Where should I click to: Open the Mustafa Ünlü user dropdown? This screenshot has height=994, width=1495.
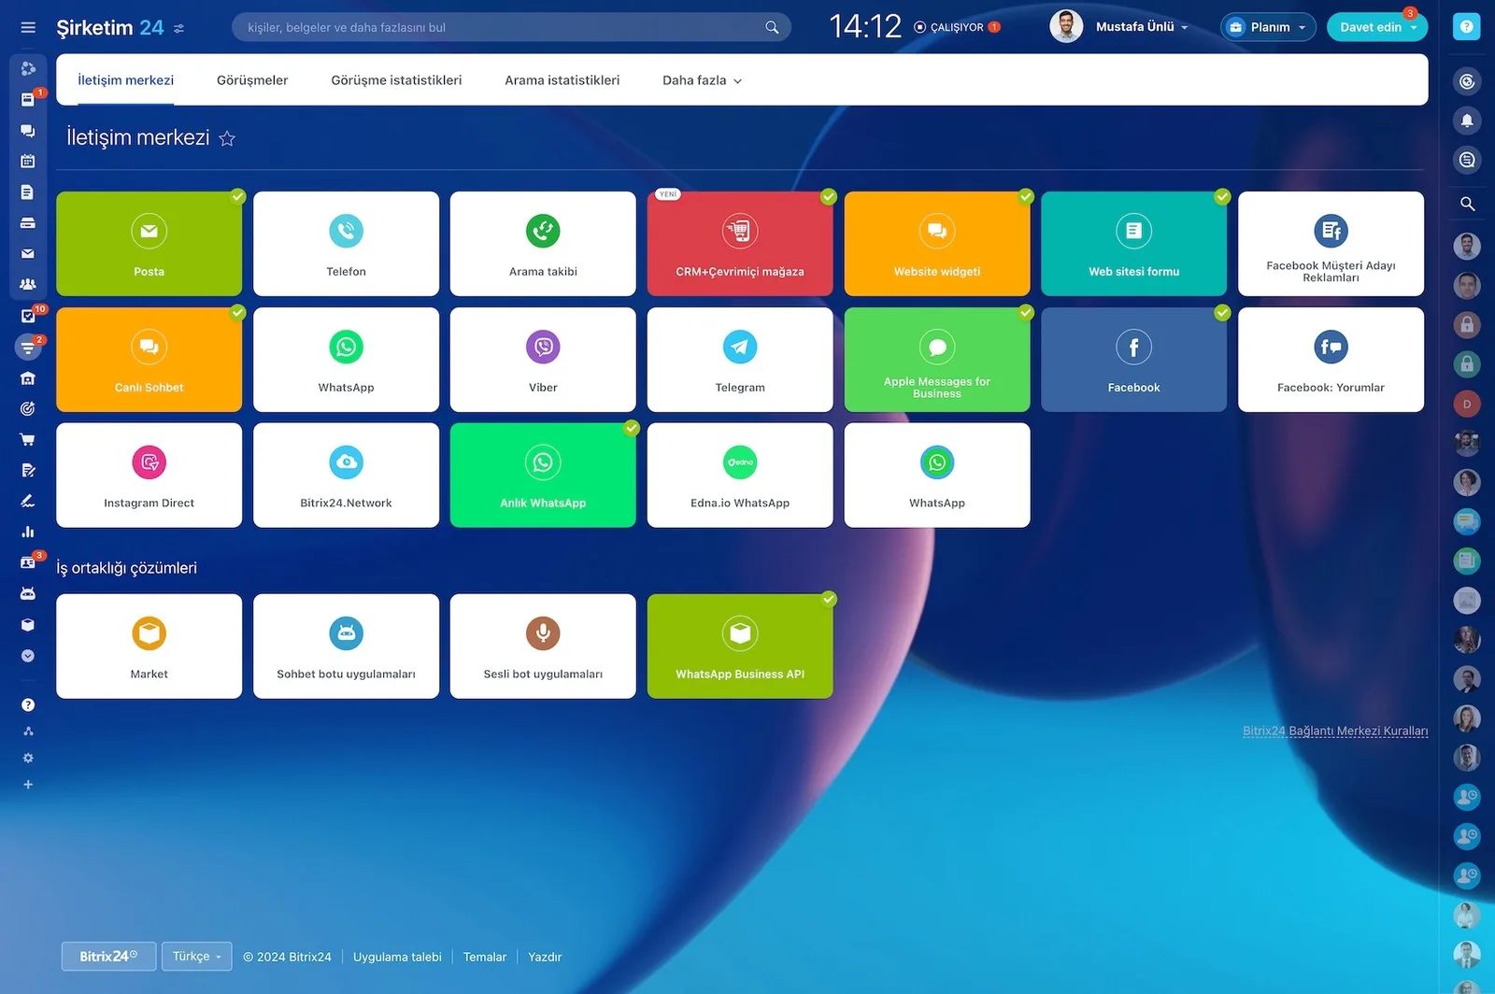tap(1142, 27)
